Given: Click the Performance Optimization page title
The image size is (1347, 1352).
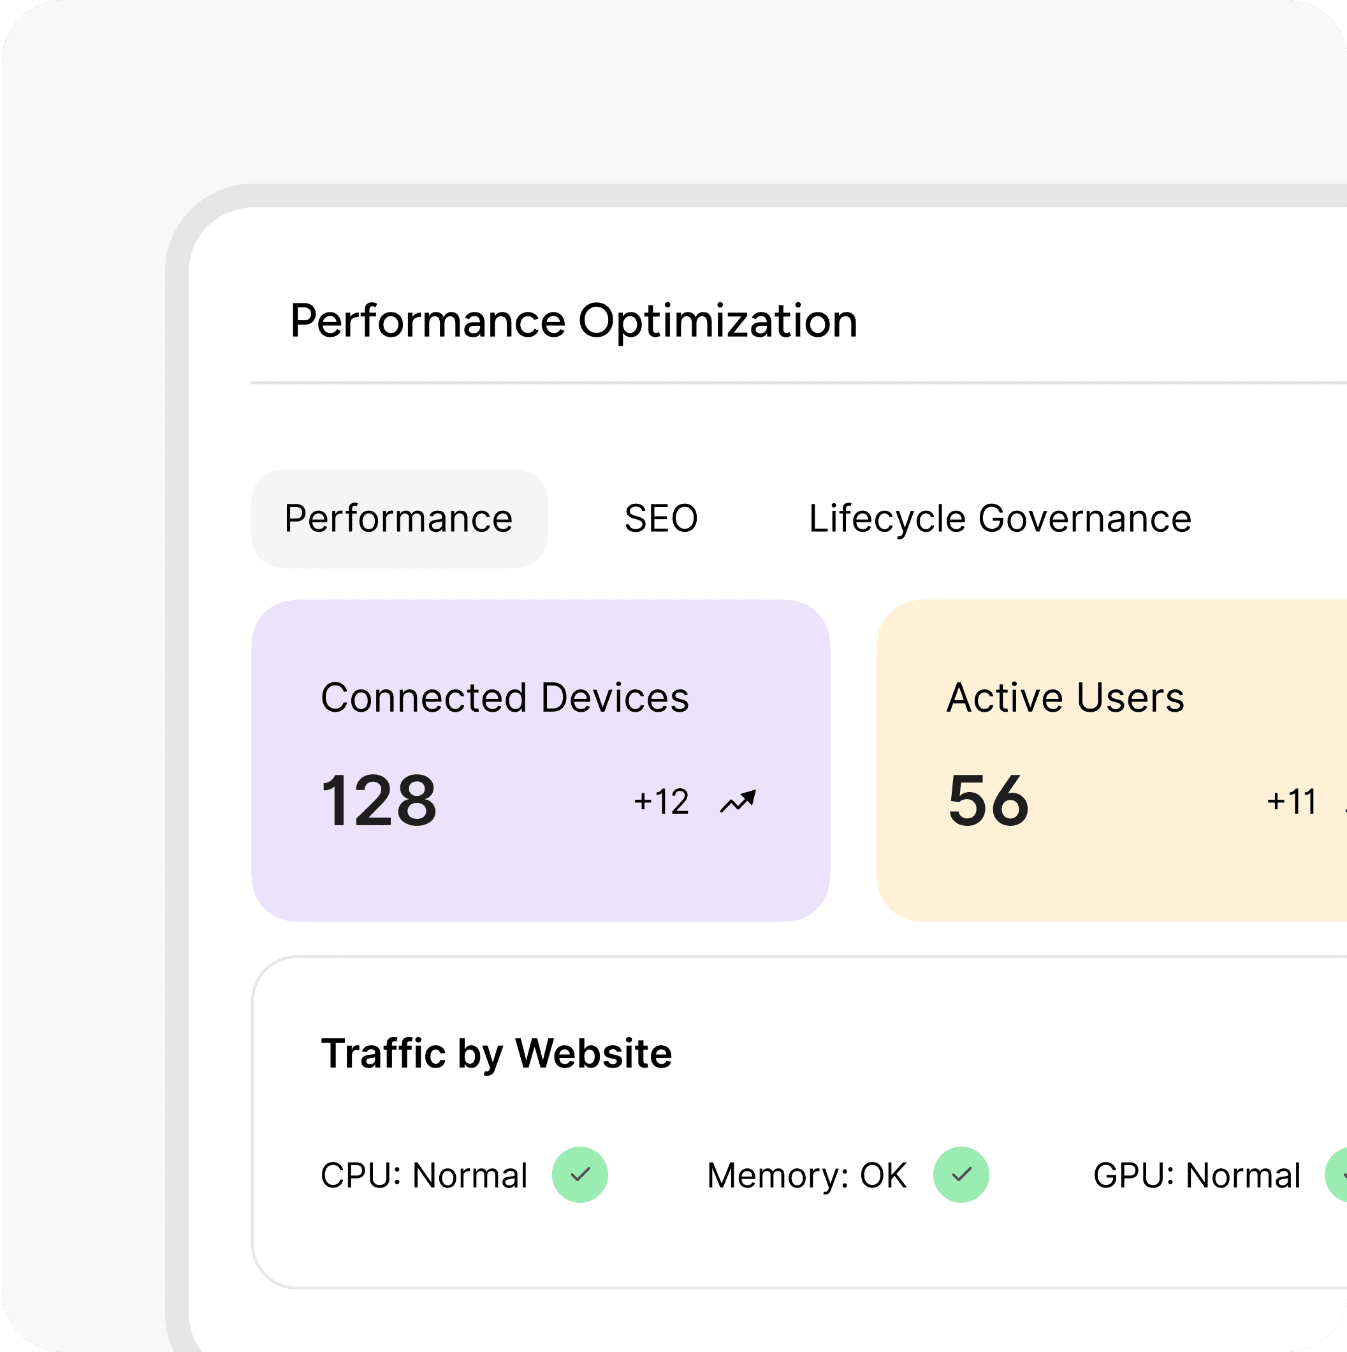Looking at the screenshot, I should coord(574,321).
